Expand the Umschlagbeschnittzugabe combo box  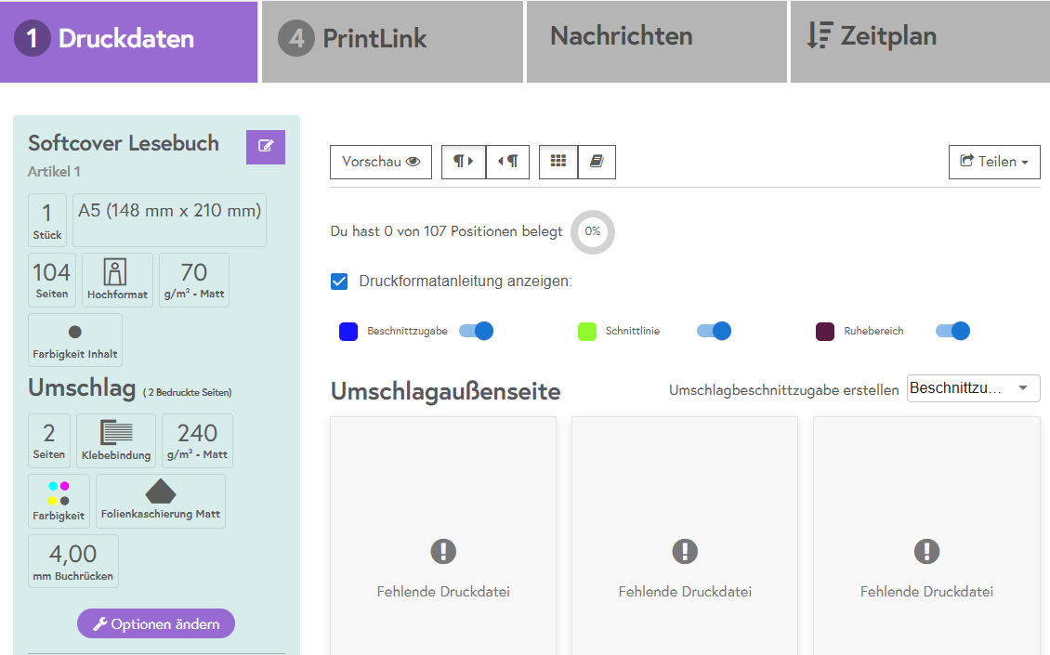973,388
